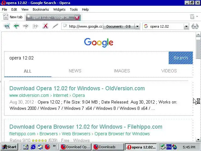The image size is (201, 151).
Task: Click the page icon in address field
Action: [65, 26]
